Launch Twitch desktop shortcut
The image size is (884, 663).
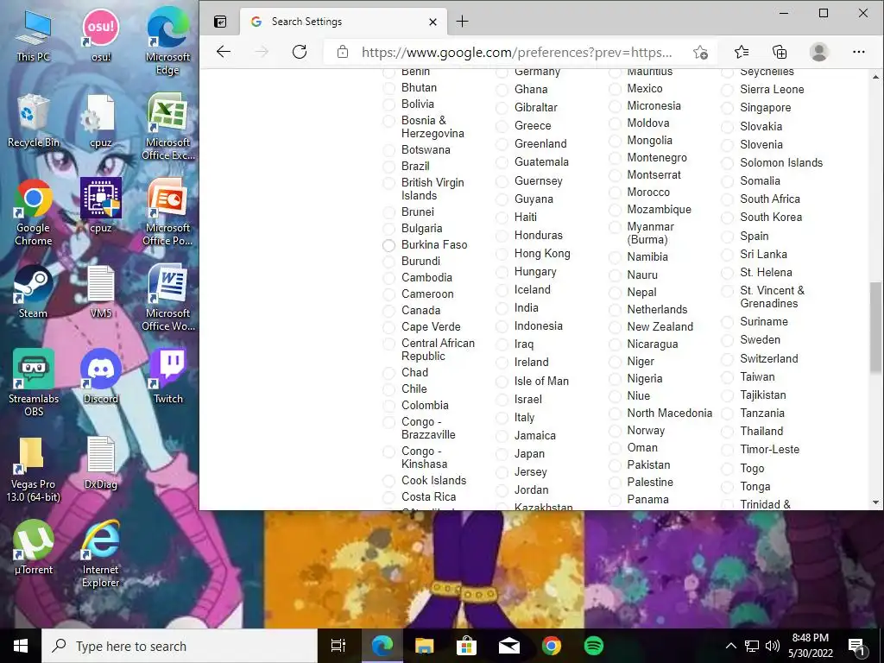[168, 376]
